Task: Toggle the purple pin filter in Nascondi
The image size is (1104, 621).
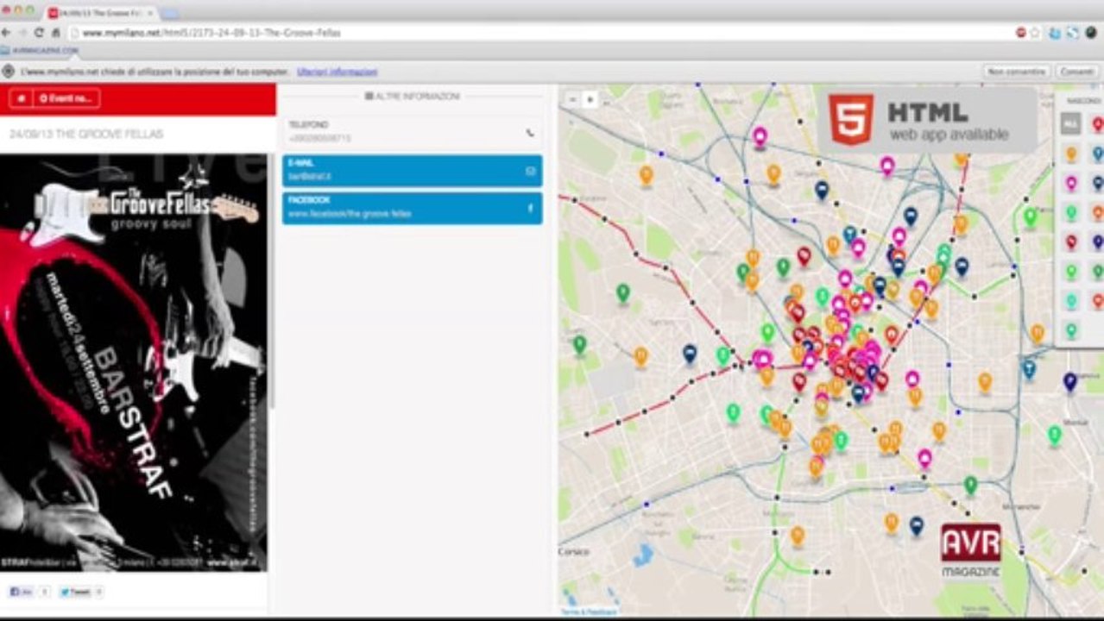Action: point(1098,241)
